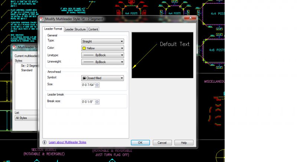
Task: Click AutoCAD icon in Multileader Style Manager title
Action: point(14,47)
